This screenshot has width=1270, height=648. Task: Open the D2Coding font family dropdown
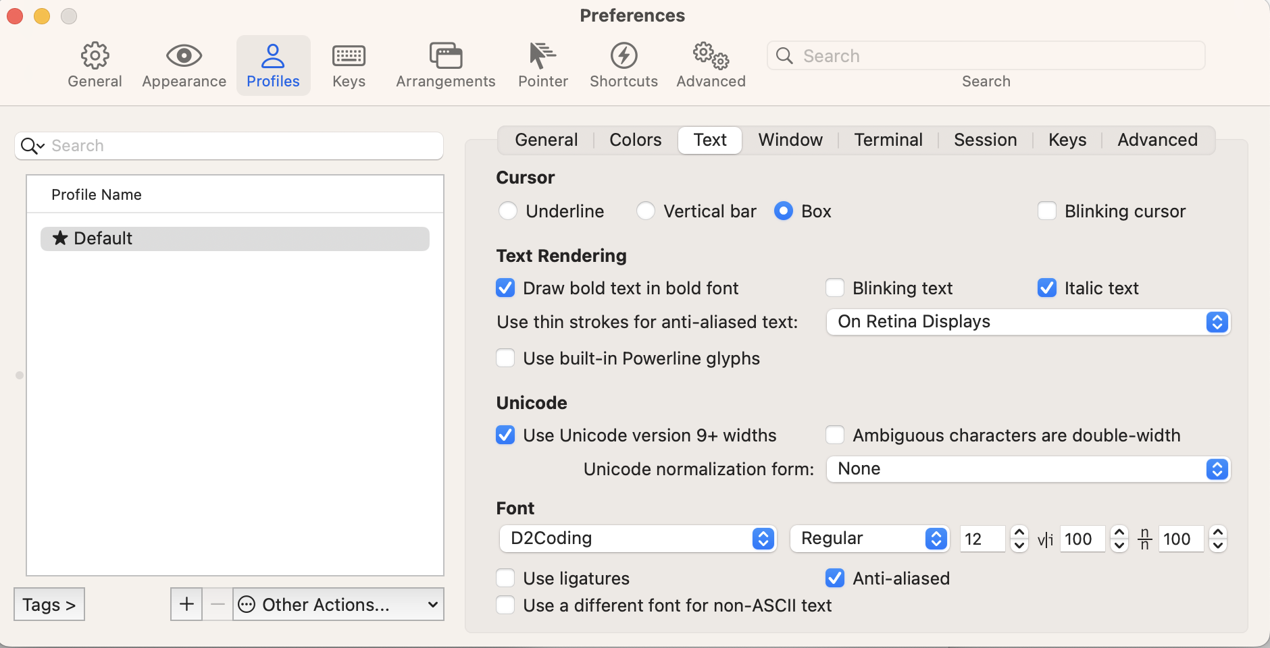point(638,539)
